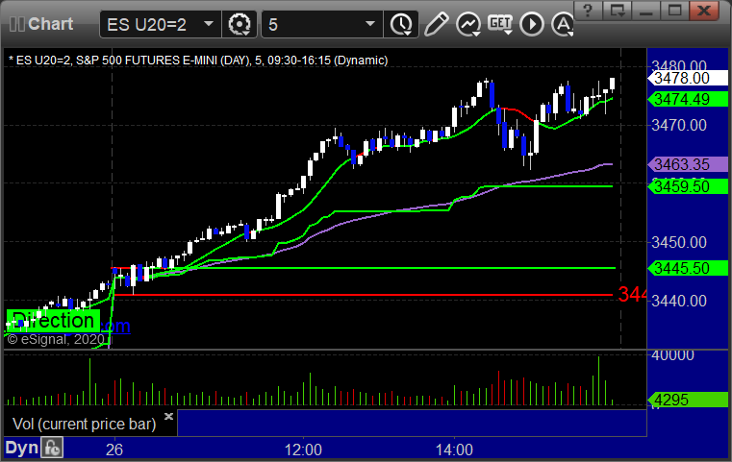Close the chart window with red X

(704, 10)
